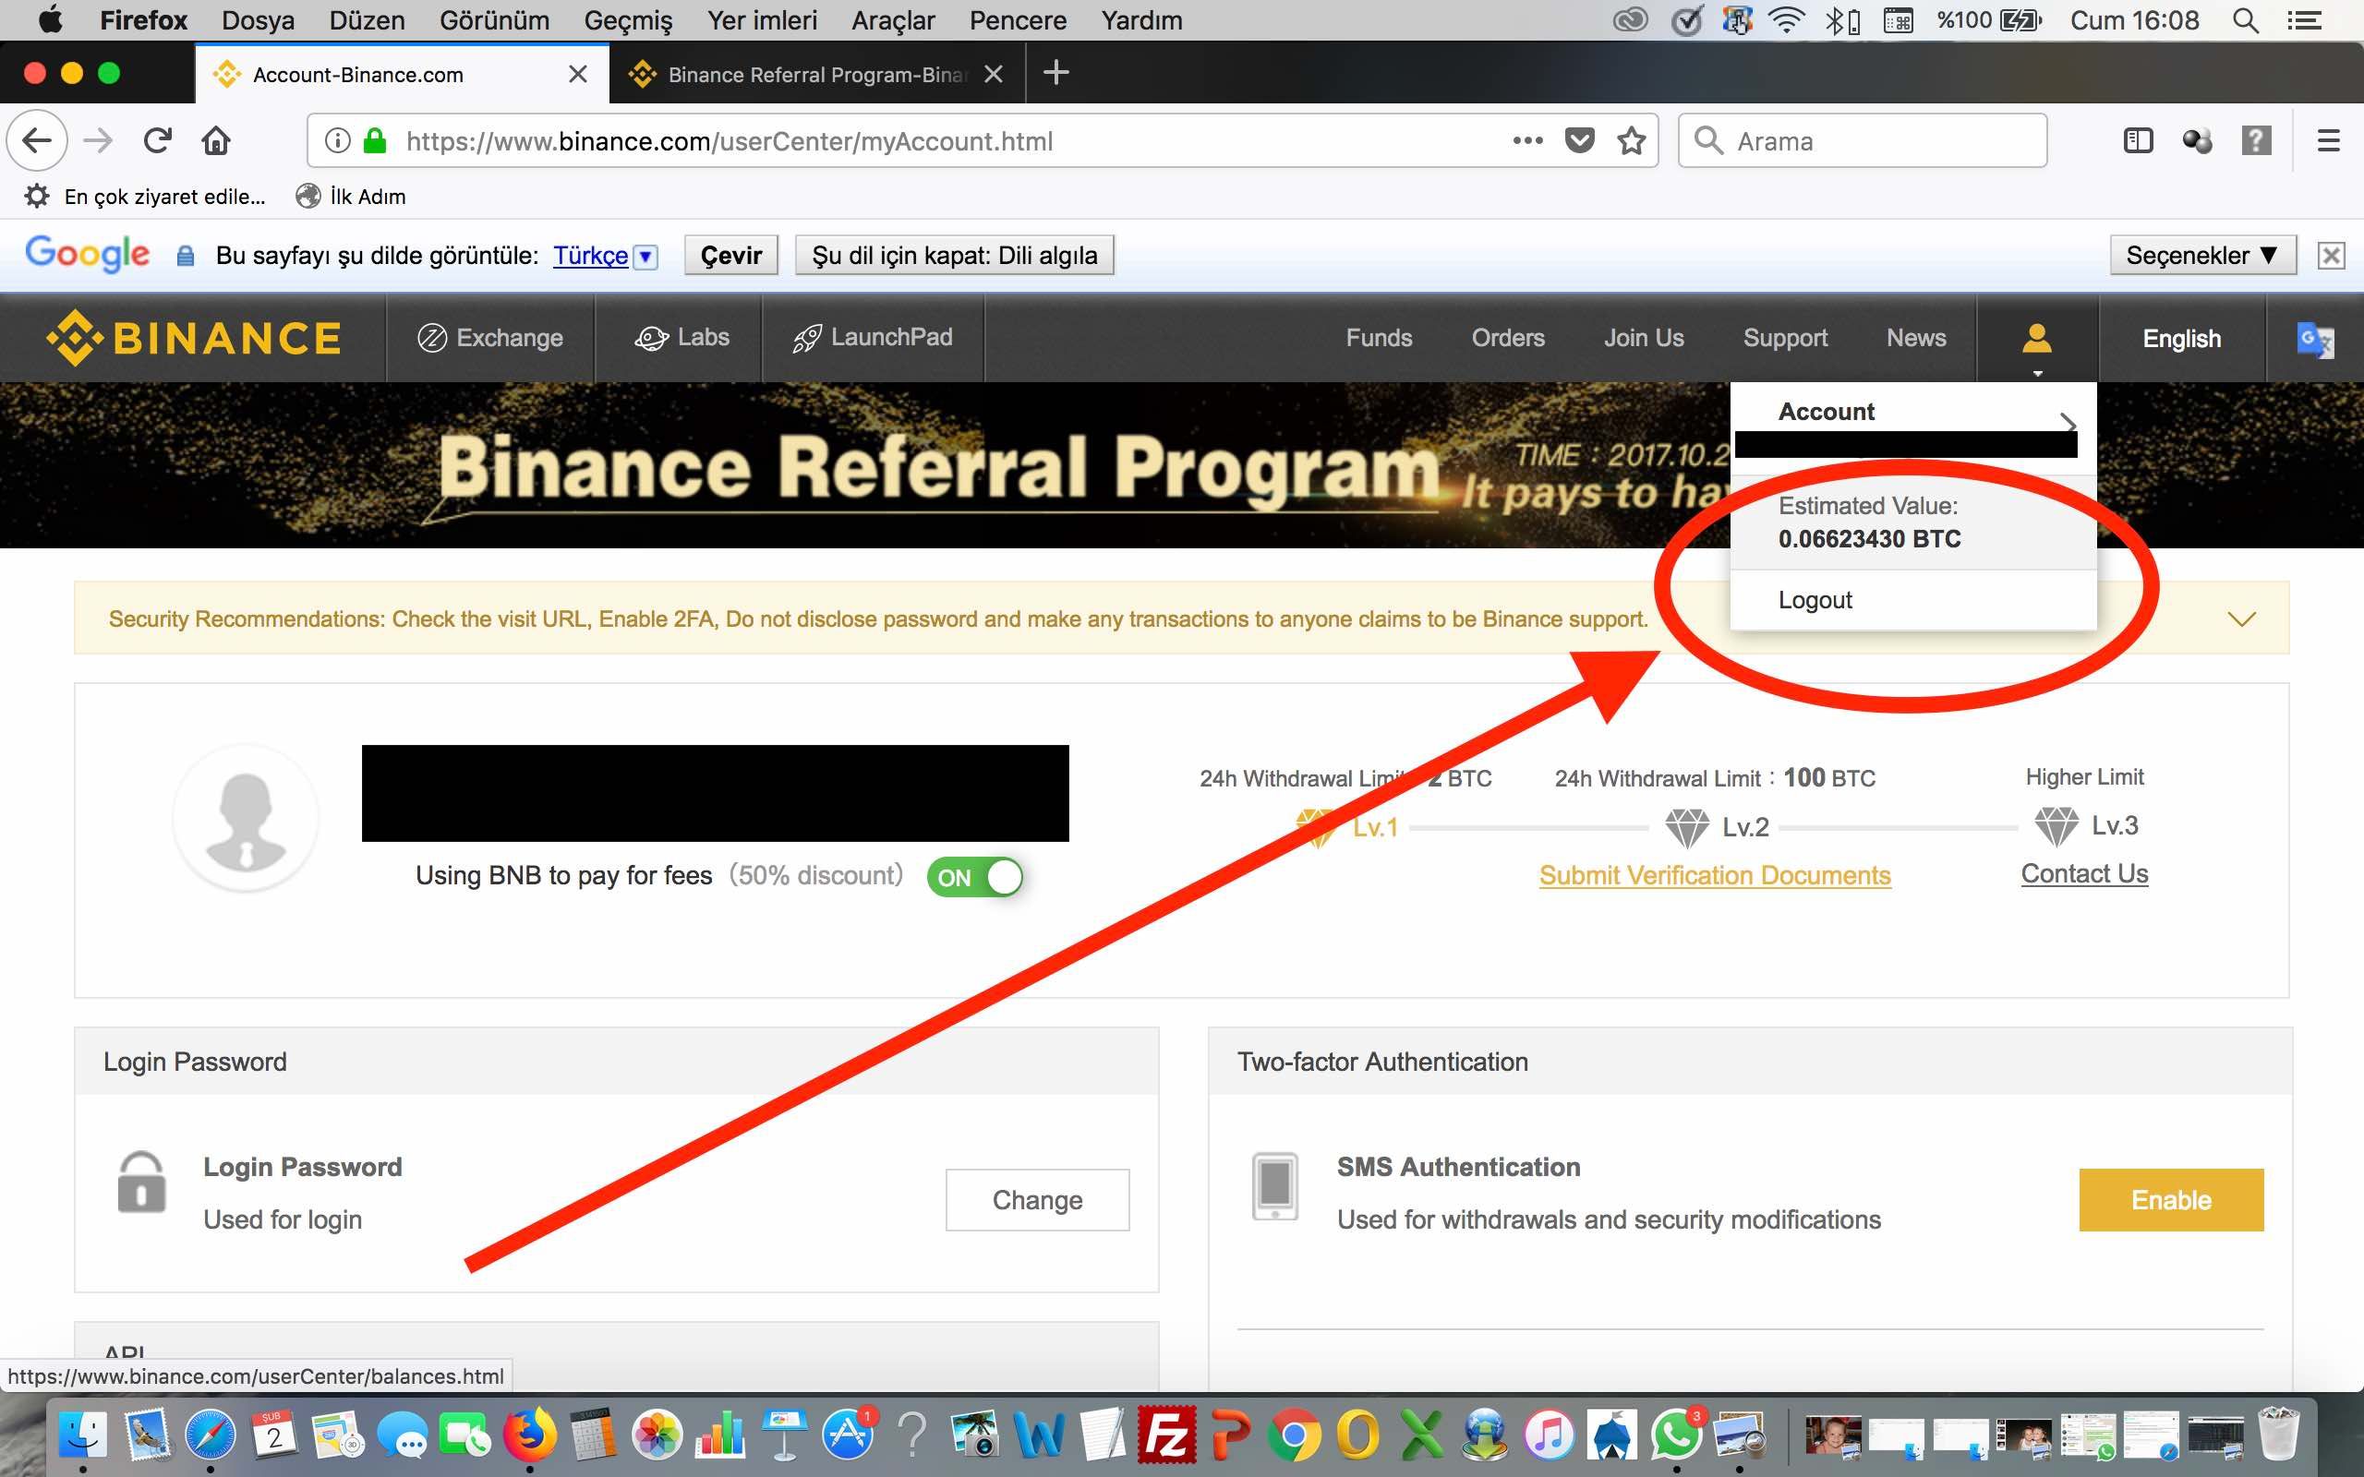Open the Seçenekler options dropdown

tap(2201, 255)
